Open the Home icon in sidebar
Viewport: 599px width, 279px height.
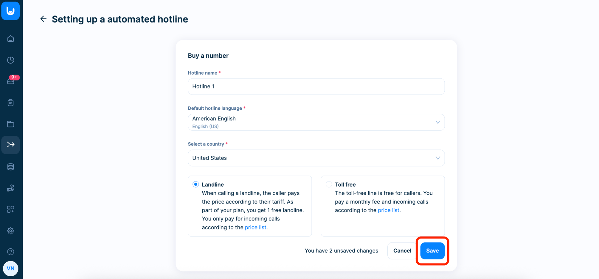10,39
